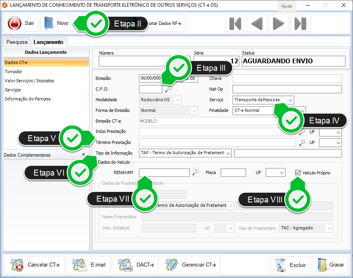Open the Serviço dropdown

click(290, 100)
